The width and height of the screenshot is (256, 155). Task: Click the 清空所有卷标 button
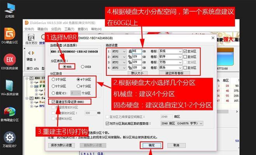tap(174, 73)
